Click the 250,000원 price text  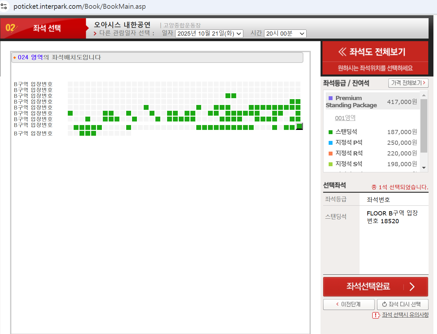tap(402, 143)
